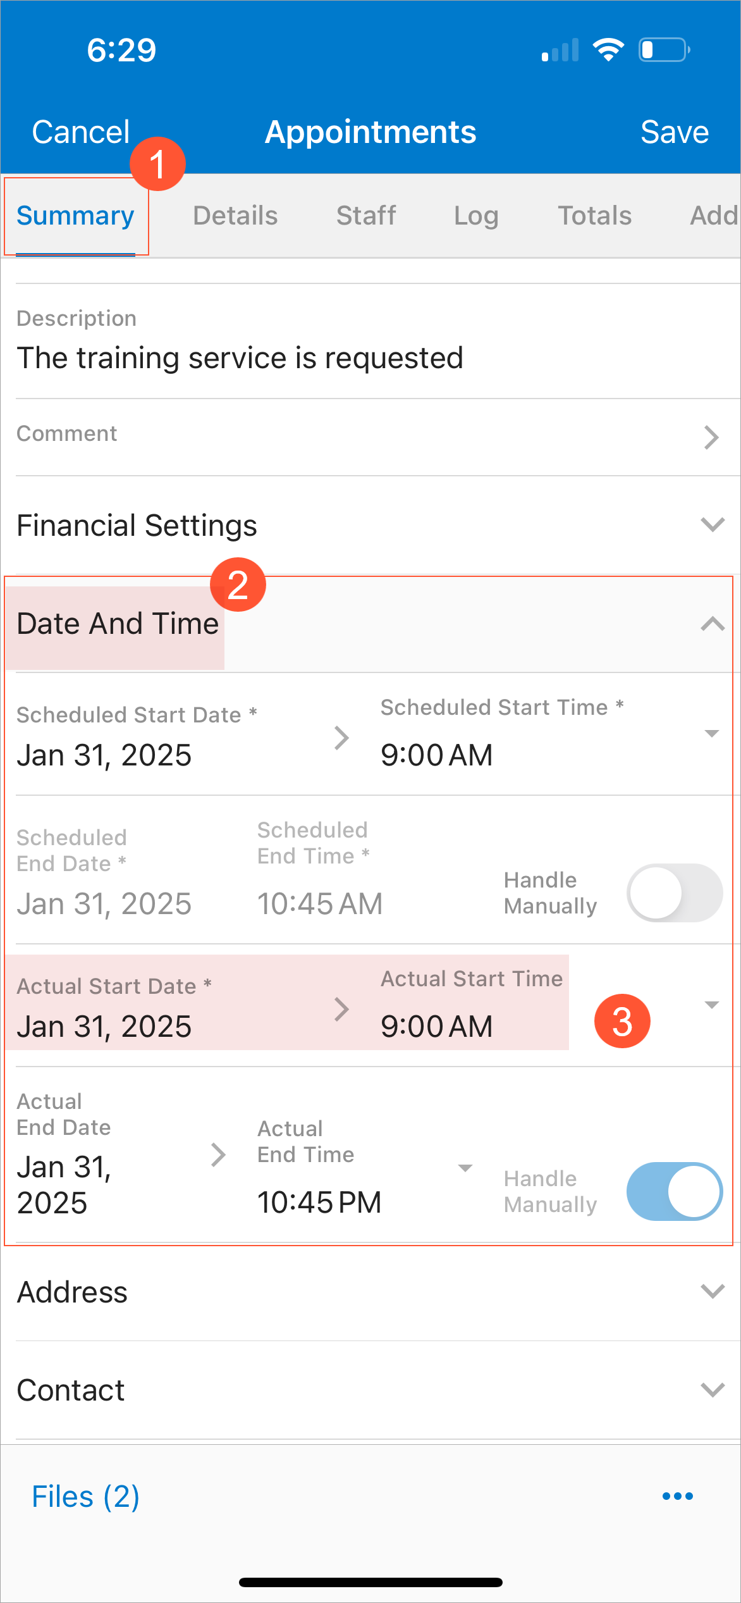Cancel editing the appointment
This screenshot has width=741, height=1603.
pyautogui.click(x=81, y=132)
